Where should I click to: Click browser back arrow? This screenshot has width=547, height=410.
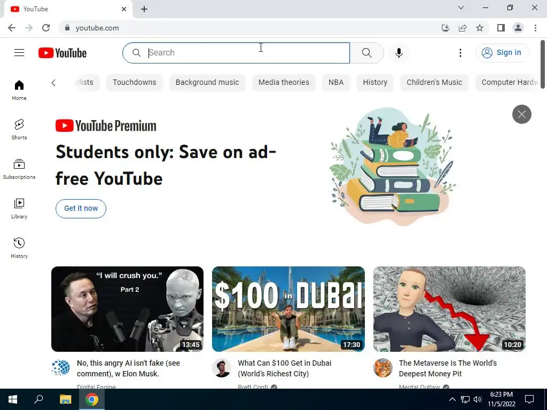pyautogui.click(x=12, y=28)
